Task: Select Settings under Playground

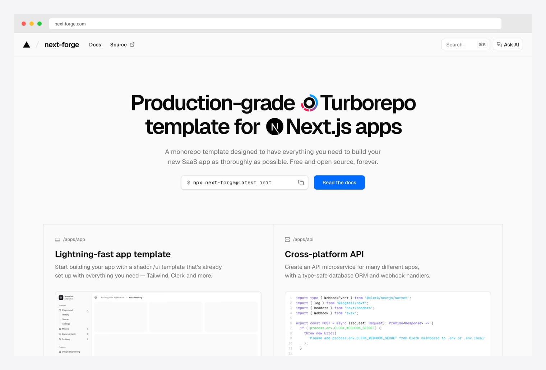Action: coord(66,324)
